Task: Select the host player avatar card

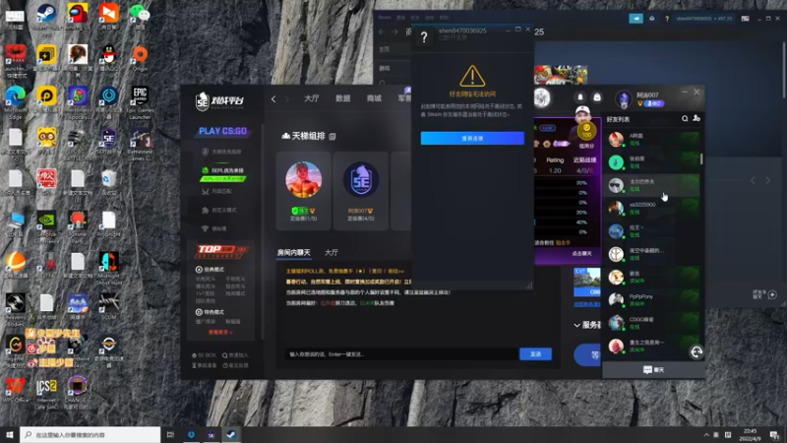Action: point(303,191)
